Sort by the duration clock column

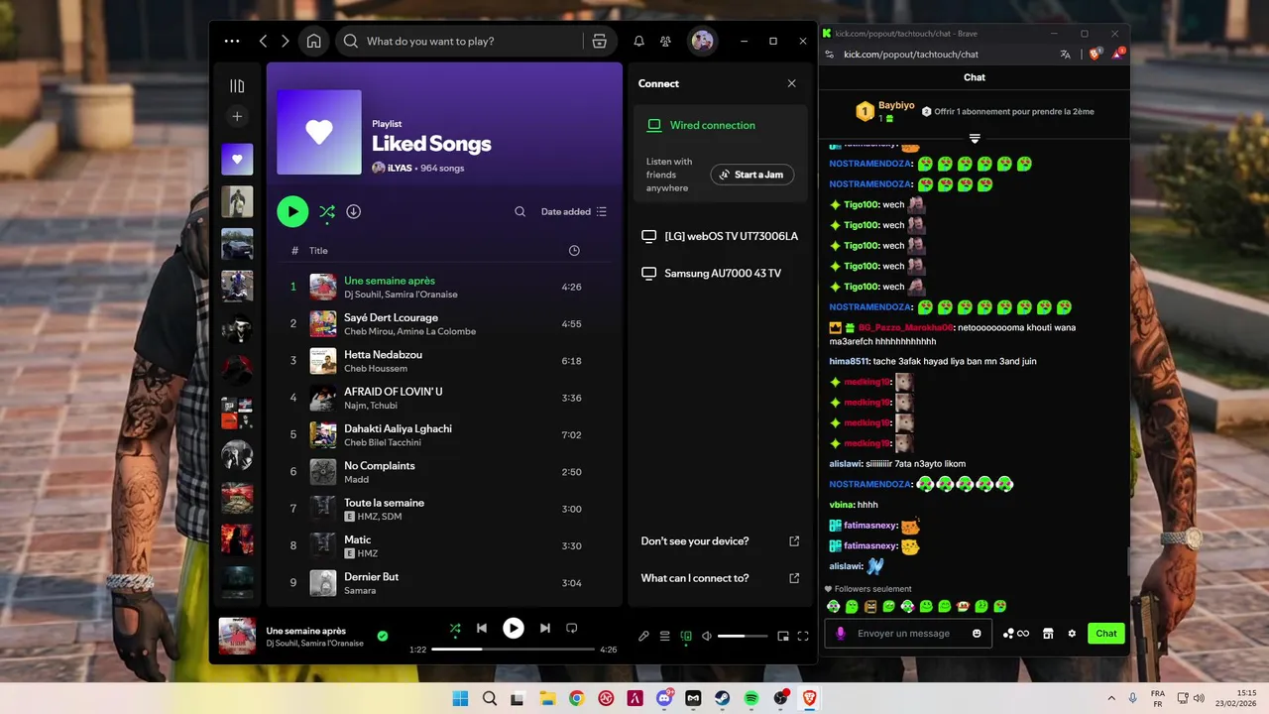click(x=574, y=251)
